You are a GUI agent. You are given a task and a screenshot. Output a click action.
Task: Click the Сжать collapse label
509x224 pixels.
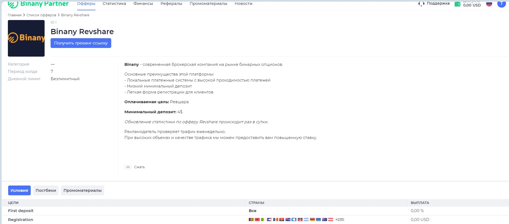pyautogui.click(x=139, y=167)
